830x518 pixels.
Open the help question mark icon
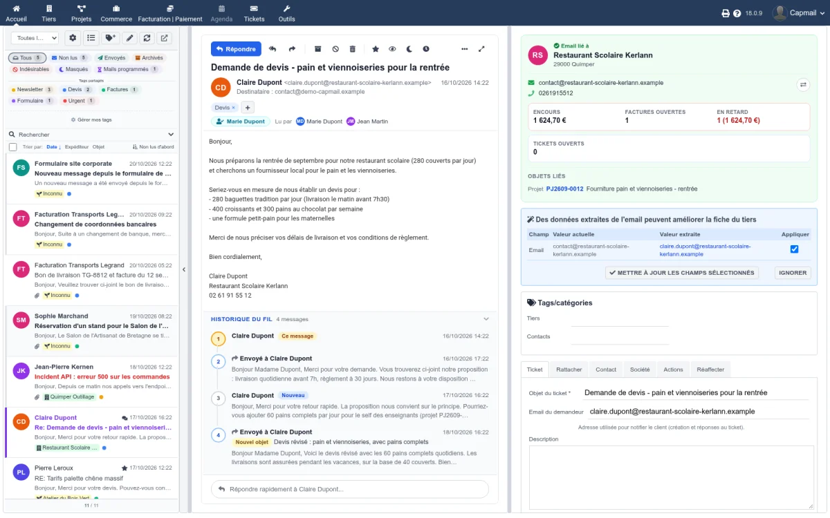737,13
